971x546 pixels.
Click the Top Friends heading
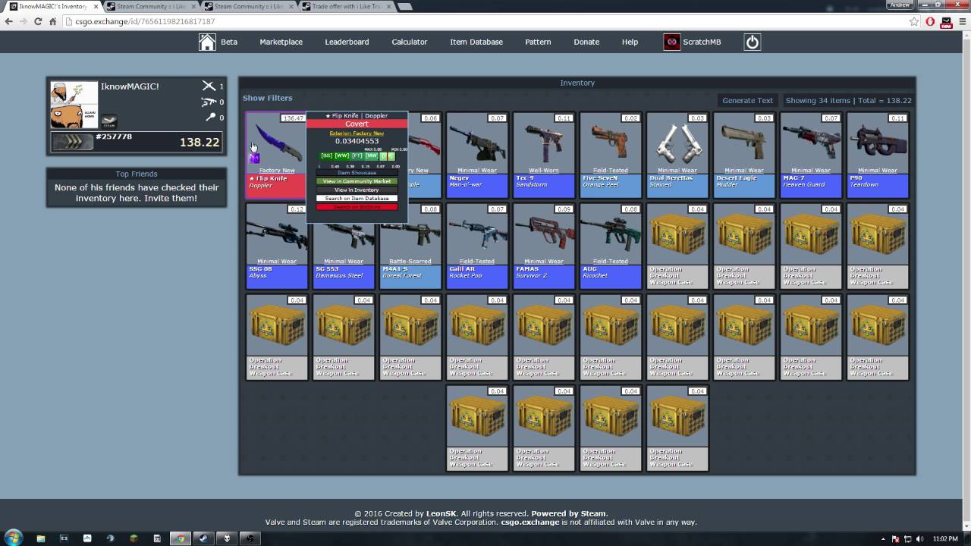tap(137, 174)
